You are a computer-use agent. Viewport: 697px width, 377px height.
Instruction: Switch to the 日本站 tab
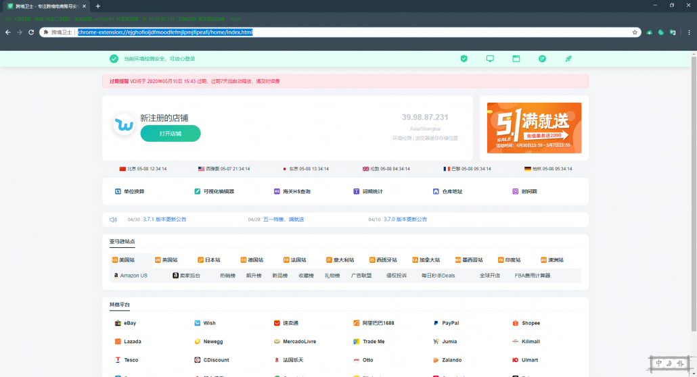[209, 259]
